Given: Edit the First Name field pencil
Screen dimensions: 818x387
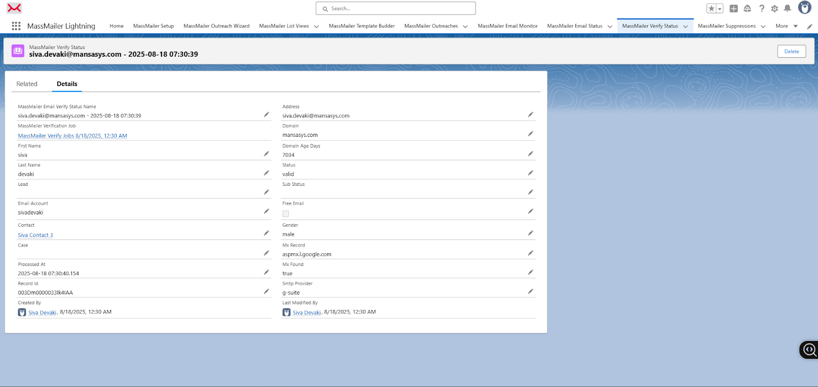Looking at the screenshot, I should pos(266,154).
